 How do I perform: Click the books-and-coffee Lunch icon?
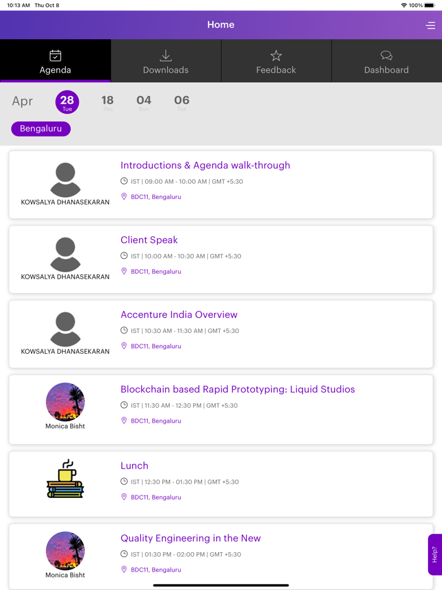click(65, 479)
